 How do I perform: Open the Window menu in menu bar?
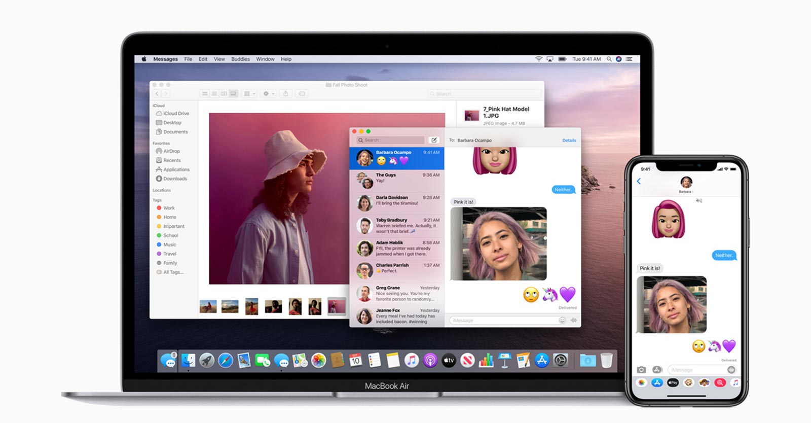pos(265,59)
